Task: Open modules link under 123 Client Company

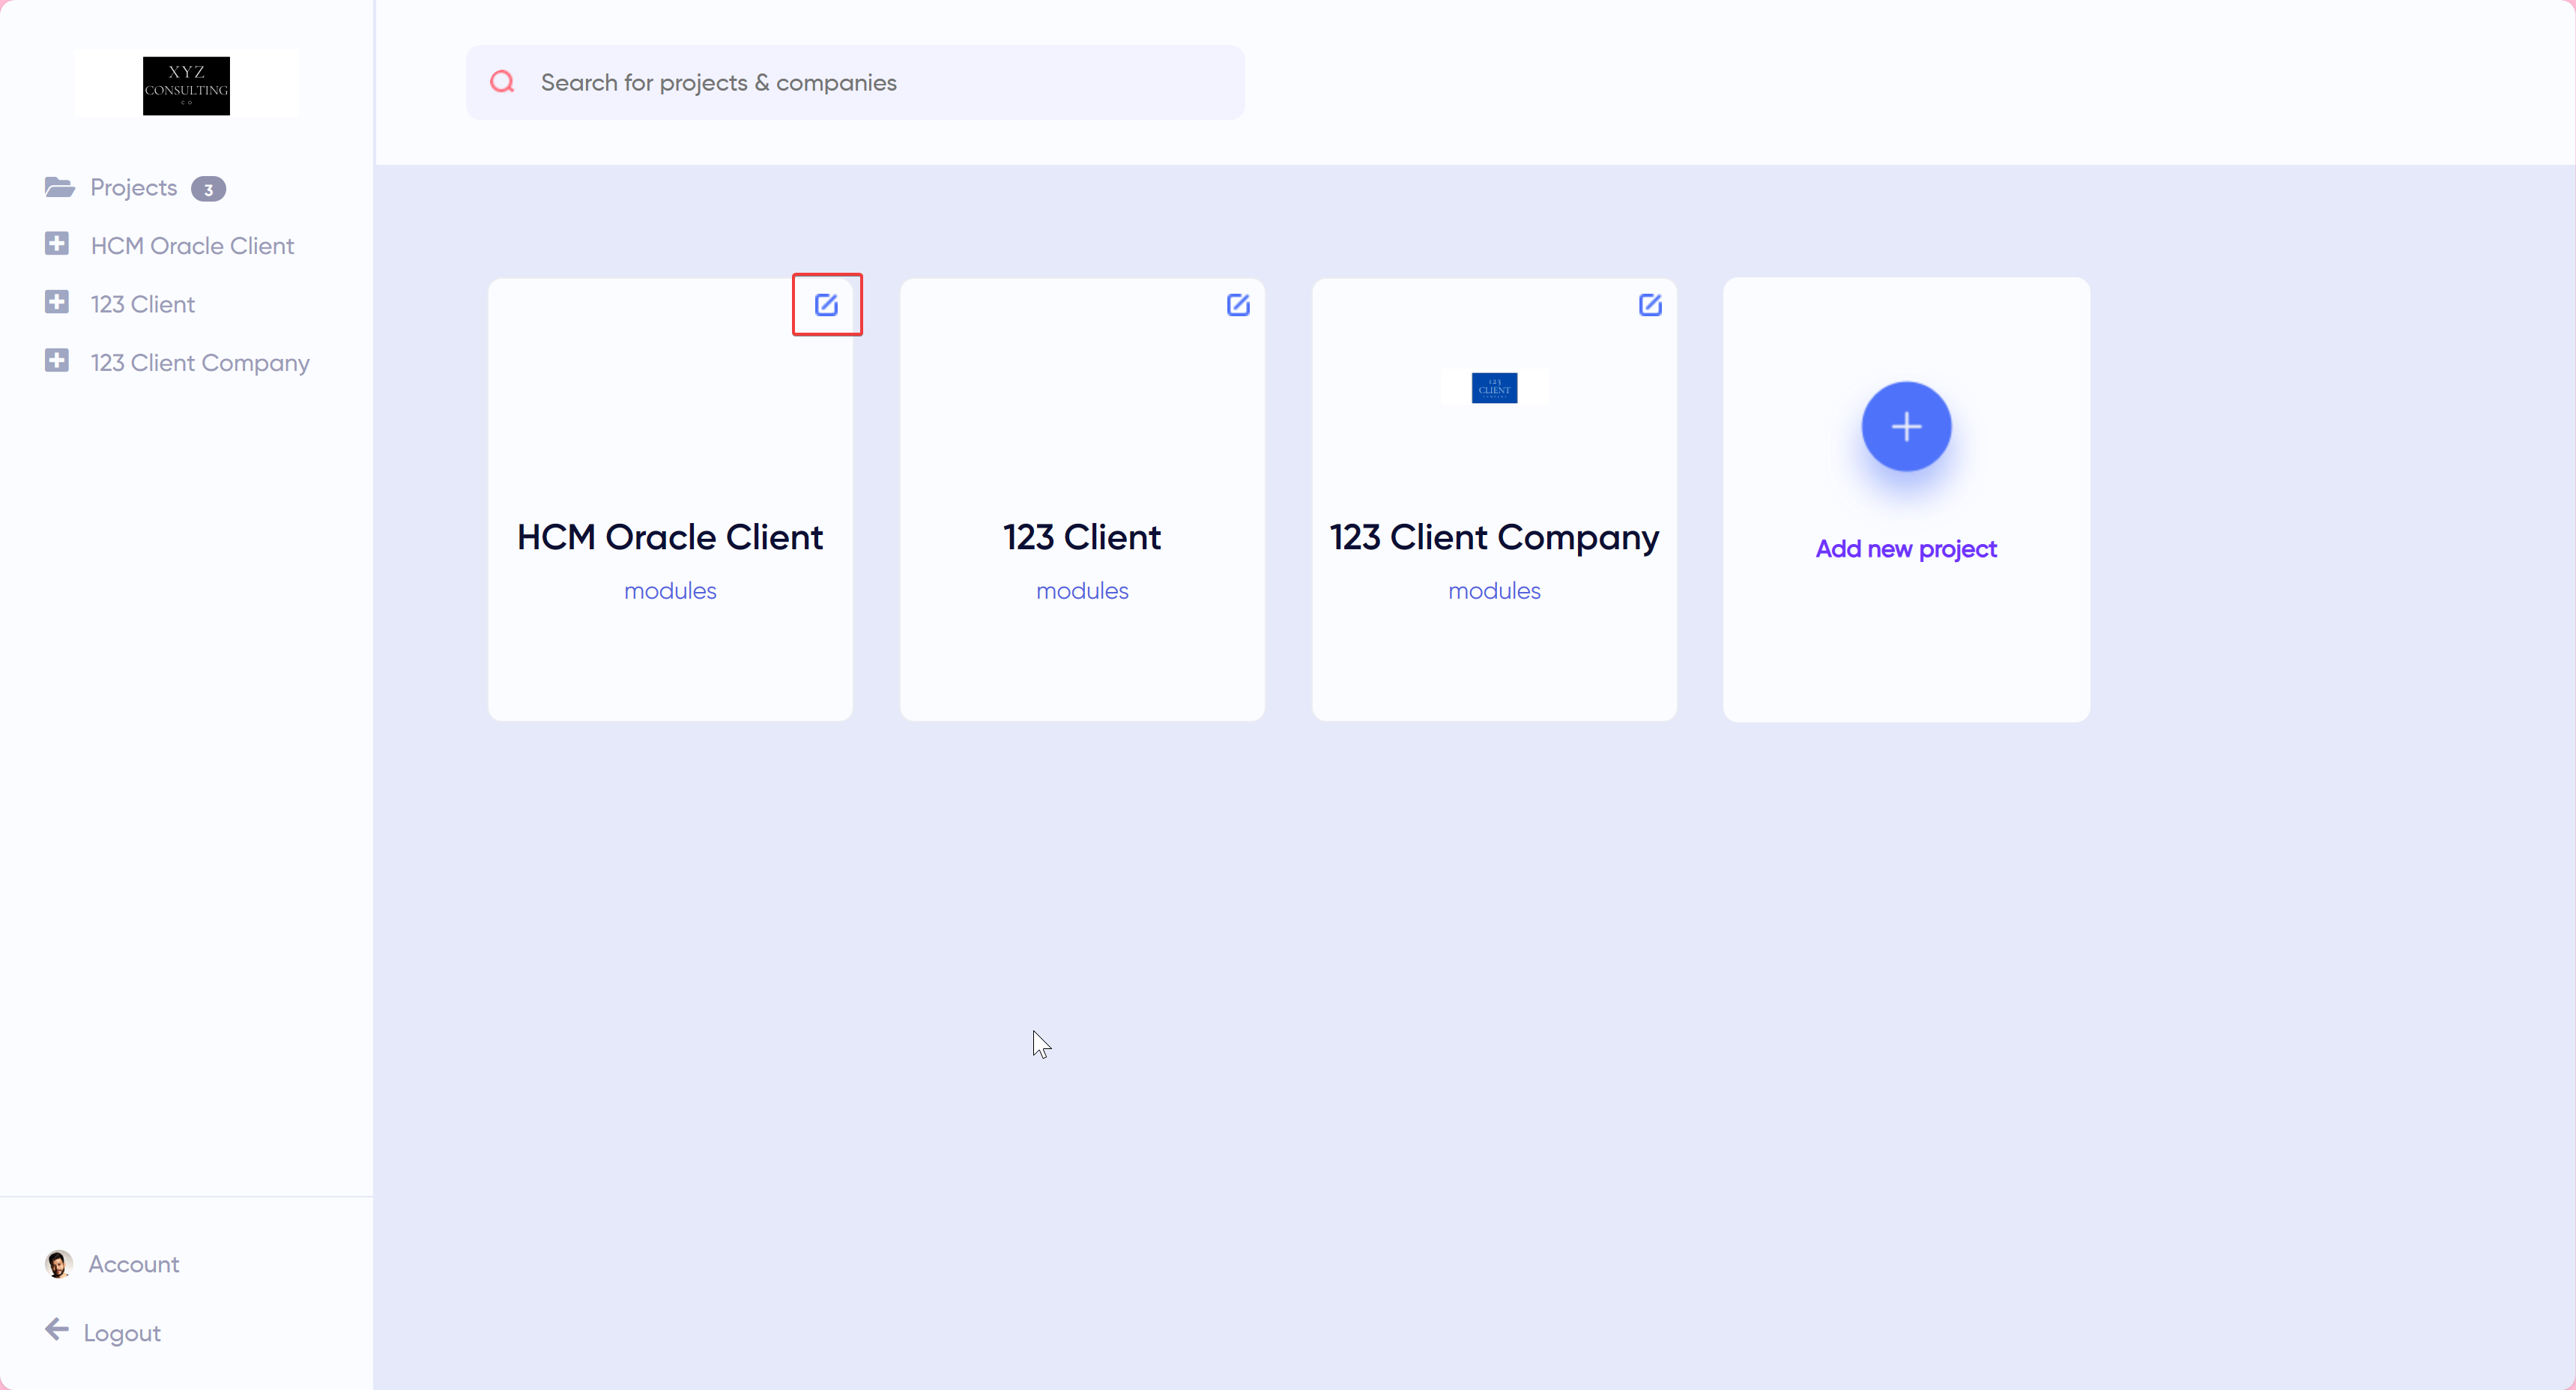Action: 1494,591
